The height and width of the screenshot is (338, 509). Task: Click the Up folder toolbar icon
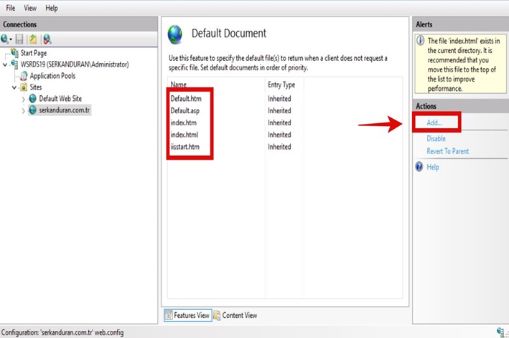tap(33, 39)
